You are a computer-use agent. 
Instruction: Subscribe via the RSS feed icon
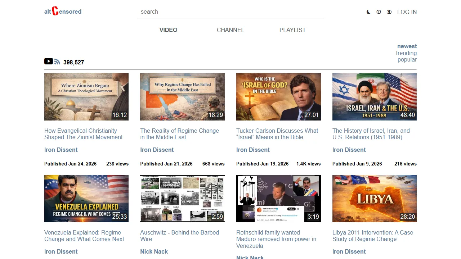[57, 61]
